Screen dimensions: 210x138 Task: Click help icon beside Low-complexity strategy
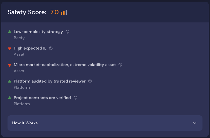[x=67, y=32]
